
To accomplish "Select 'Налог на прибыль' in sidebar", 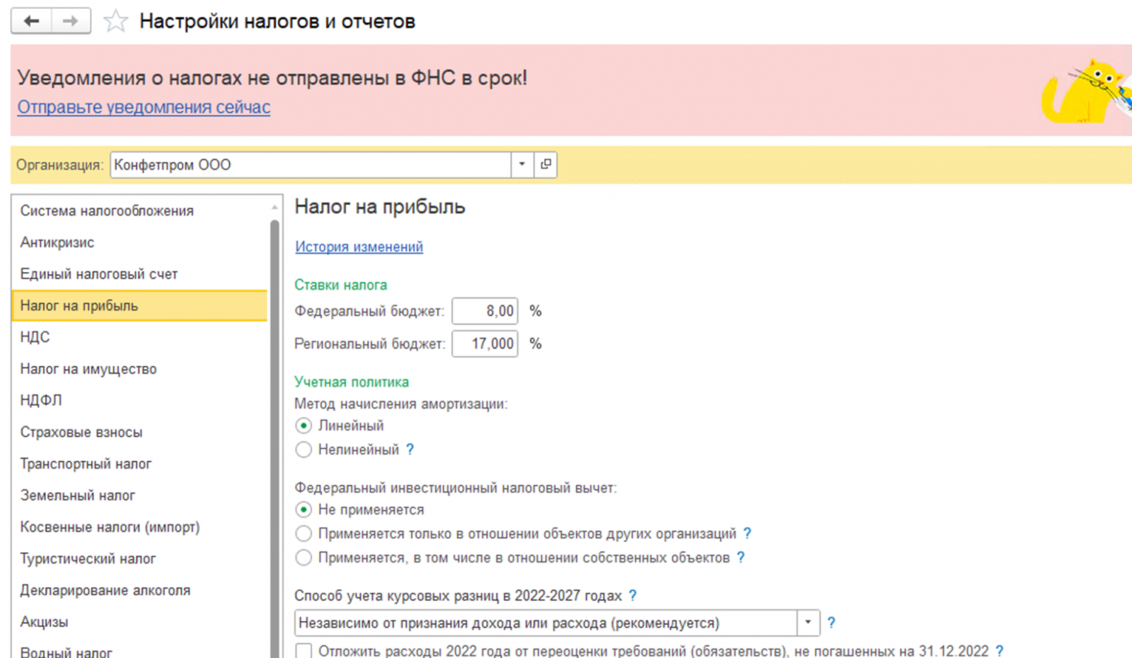I will pyautogui.click(x=139, y=305).
